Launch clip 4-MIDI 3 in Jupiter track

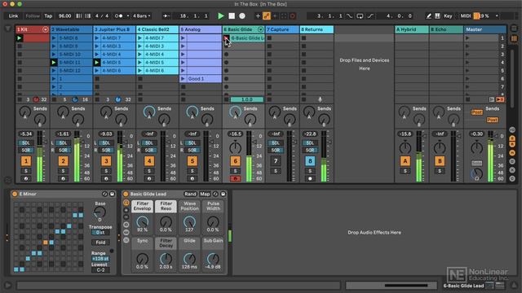click(x=97, y=46)
